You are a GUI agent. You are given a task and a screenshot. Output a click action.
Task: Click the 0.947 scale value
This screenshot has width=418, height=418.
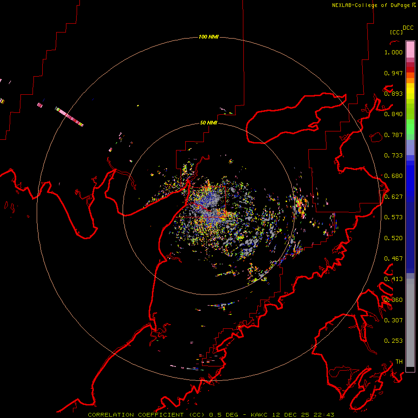393,73
